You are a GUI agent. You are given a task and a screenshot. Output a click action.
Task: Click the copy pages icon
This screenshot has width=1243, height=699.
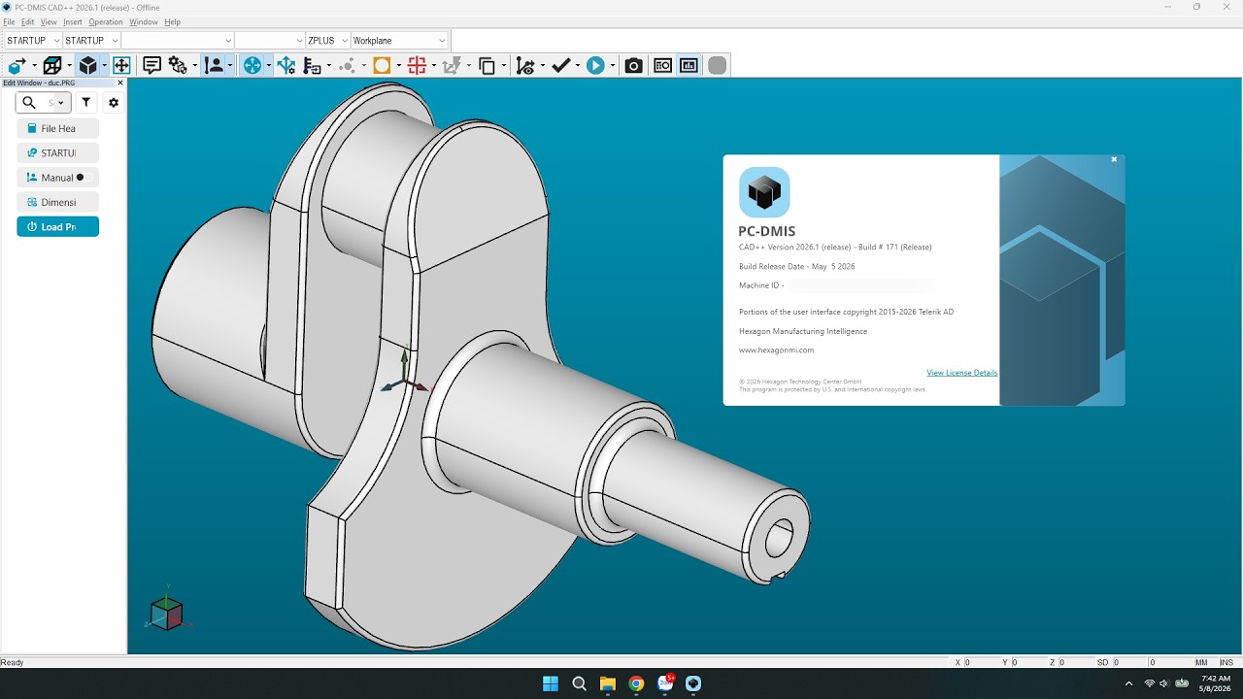(x=487, y=66)
